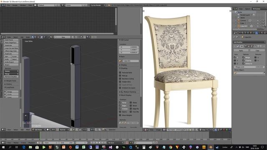Toggle Seams overlay checkbox

(x=120, y=112)
